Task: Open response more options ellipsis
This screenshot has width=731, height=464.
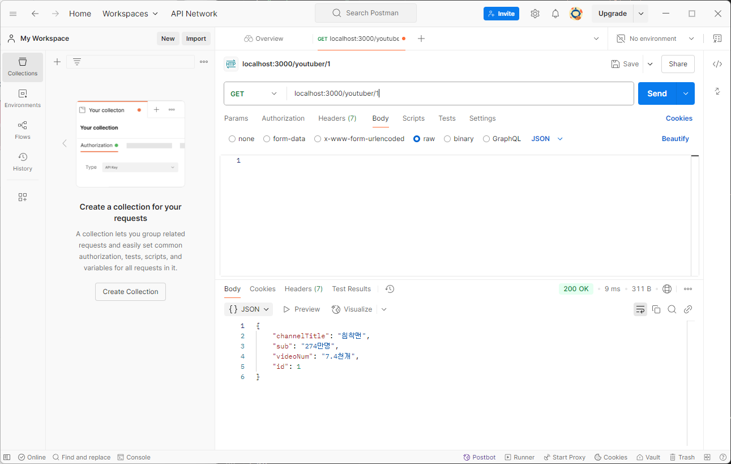Action: click(688, 289)
